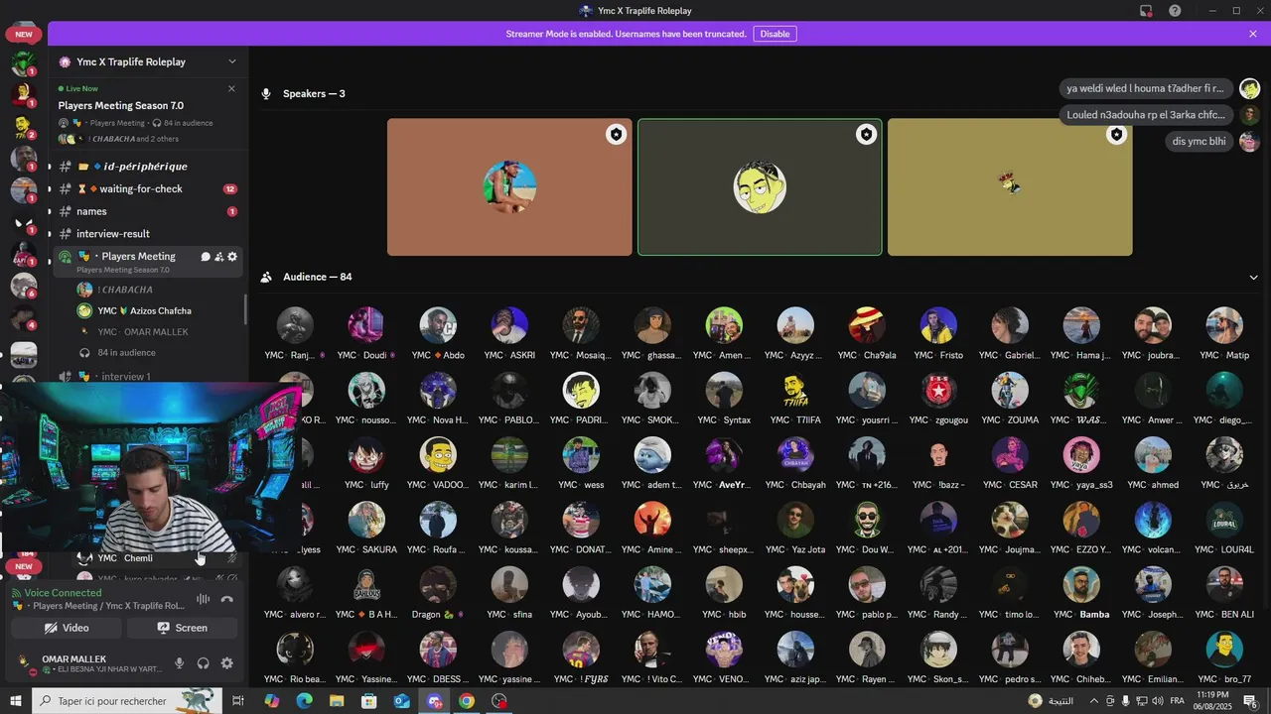This screenshot has height=714, width=1271.
Task: Open invite icon on Players Meeting channel
Action: (x=218, y=257)
